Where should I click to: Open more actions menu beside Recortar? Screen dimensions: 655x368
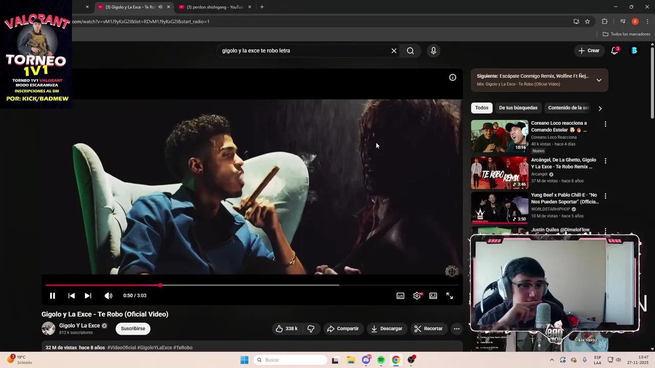[457, 329]
